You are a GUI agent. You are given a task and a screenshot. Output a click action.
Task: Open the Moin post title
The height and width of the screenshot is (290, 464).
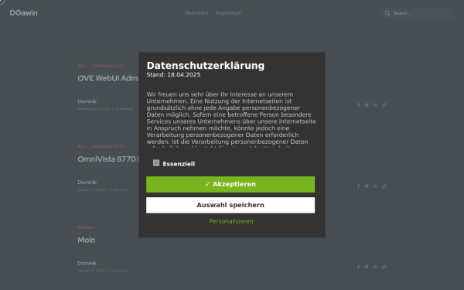pos(87,240)
